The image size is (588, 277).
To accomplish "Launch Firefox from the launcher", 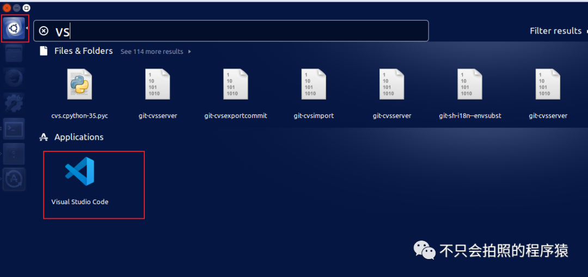I will [14, 78].
